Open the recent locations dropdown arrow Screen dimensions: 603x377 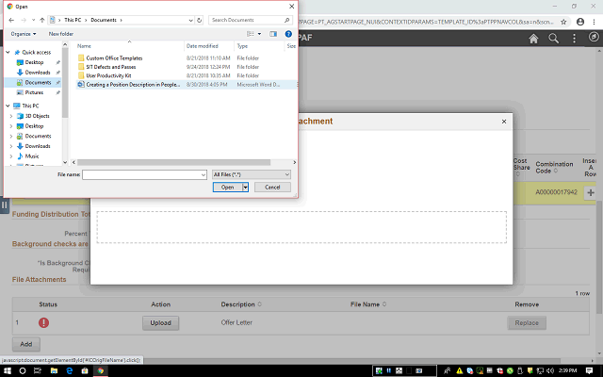click(34, 20)
